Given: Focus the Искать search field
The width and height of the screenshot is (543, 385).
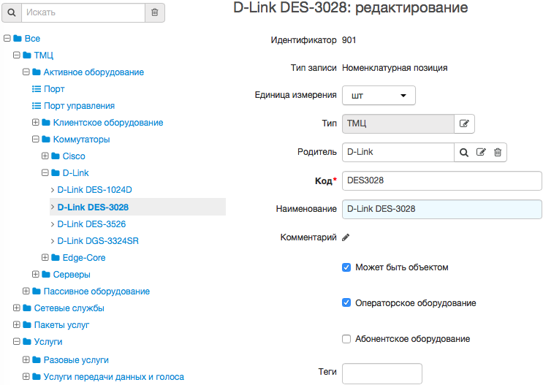Looking at the screenshot, I should (x=83, y=13).
